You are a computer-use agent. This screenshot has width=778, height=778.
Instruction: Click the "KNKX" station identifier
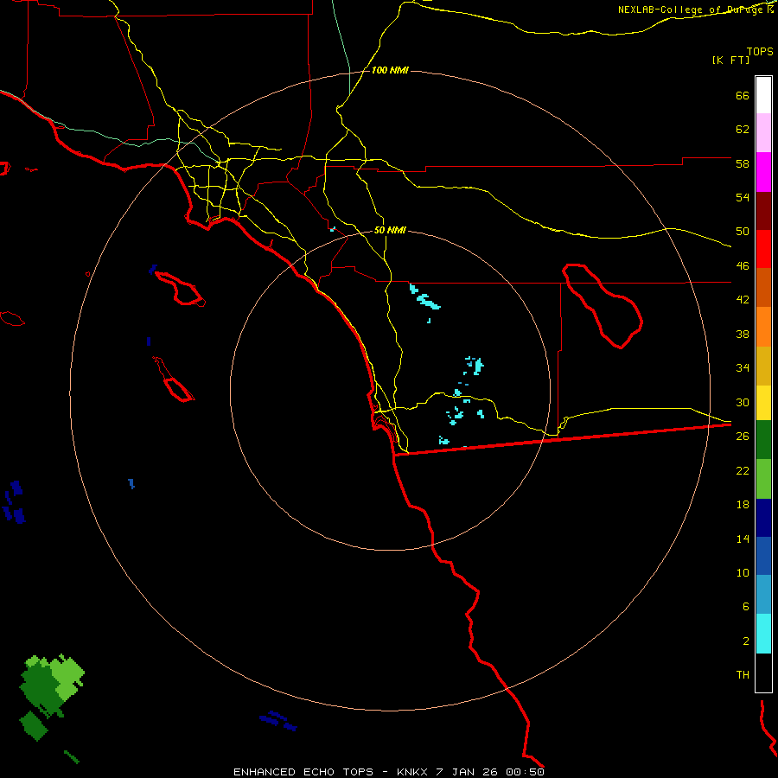[x=414, y=772]
